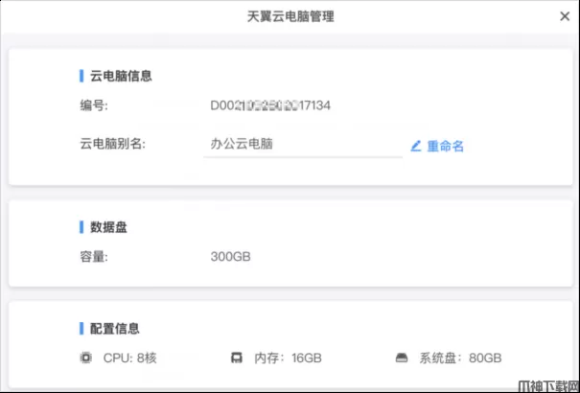Click the 容量: label

[94, 257]
